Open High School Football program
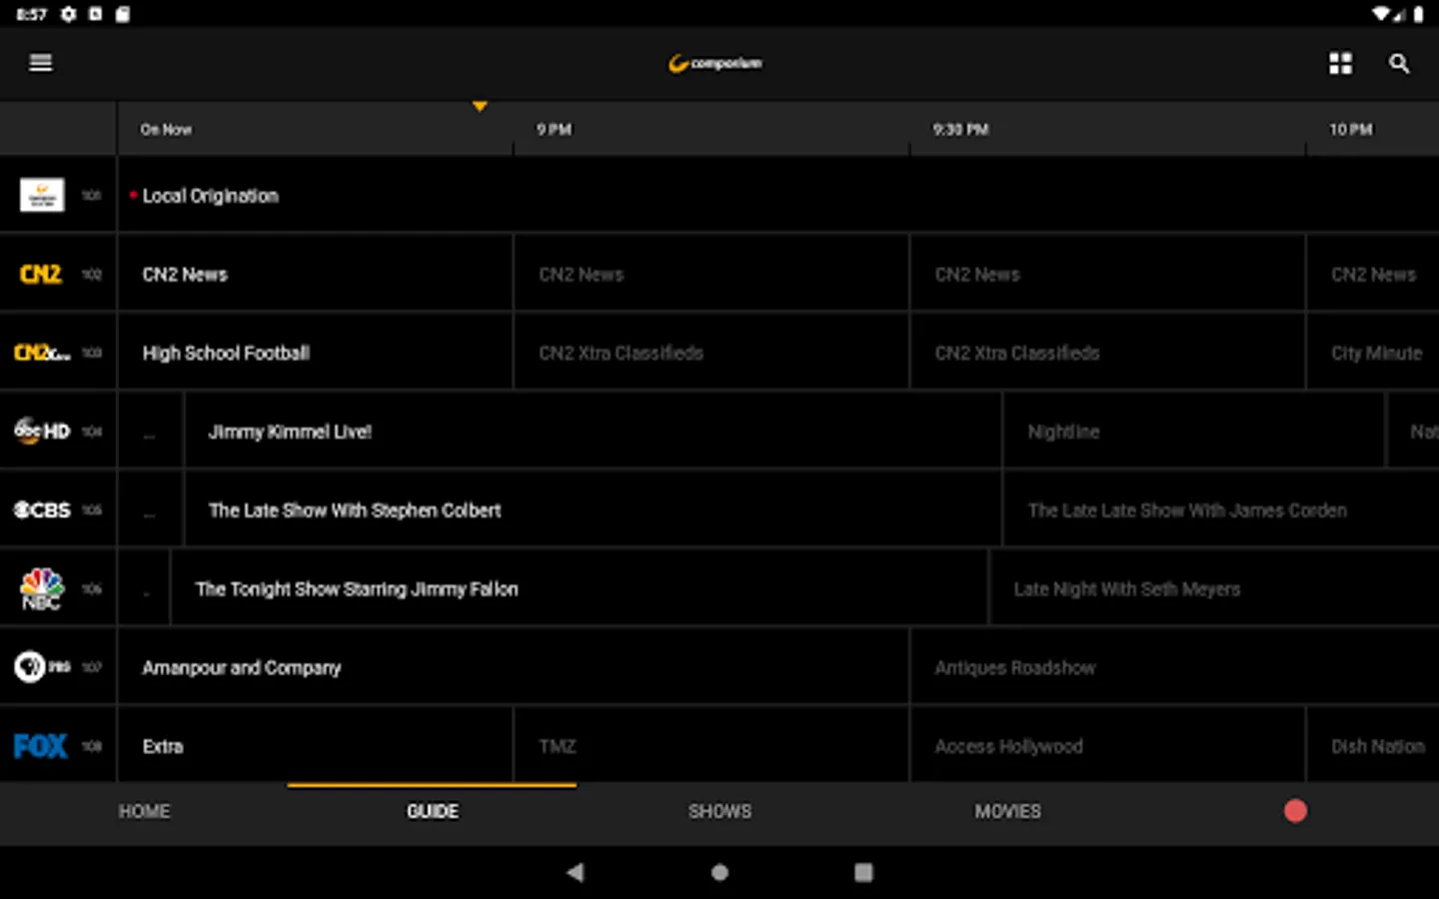This screenshot has width=1439, height=899. click(316, 353)
